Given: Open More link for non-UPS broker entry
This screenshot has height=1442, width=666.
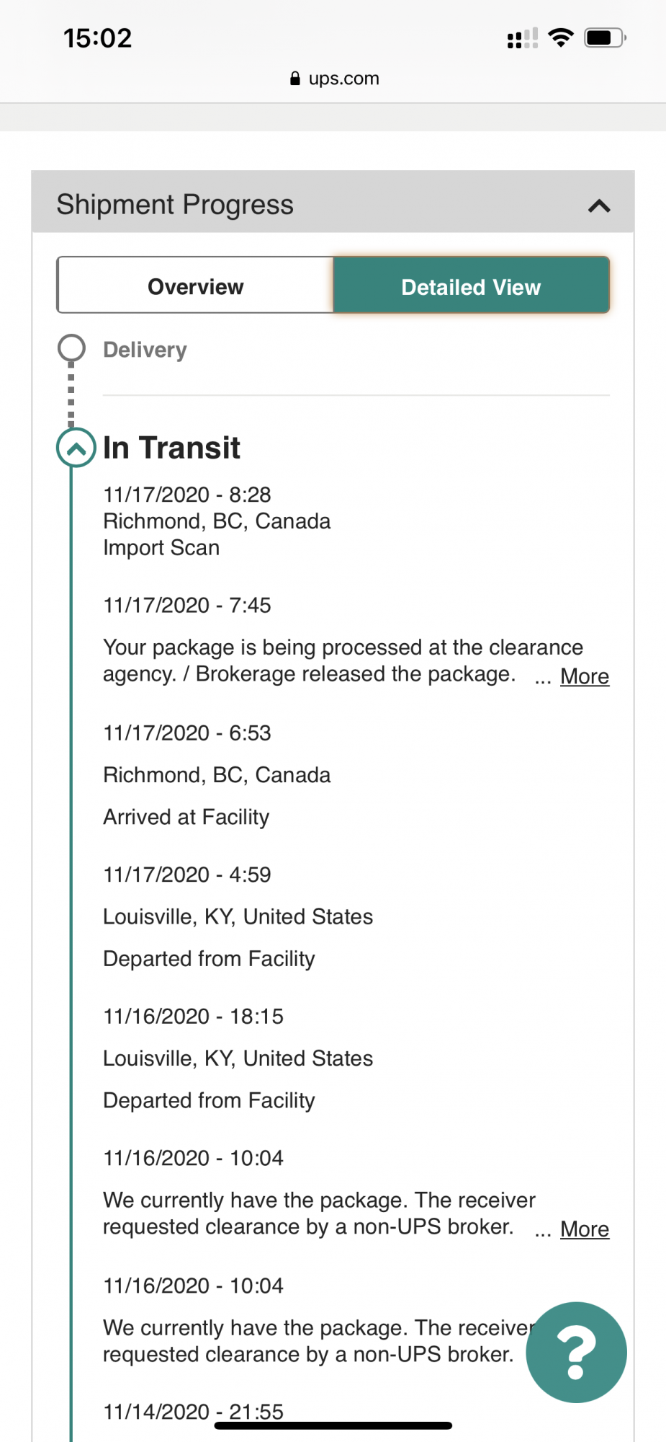Looking at the screenshot, I should [585, 1229].
